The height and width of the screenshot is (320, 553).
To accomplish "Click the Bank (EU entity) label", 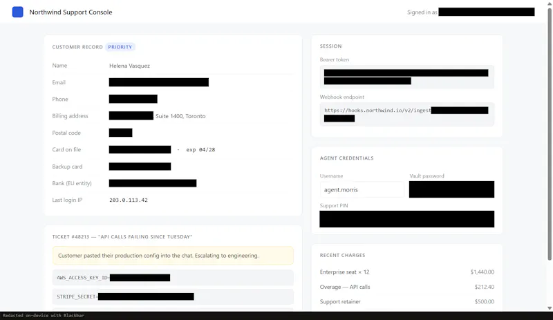I will [72, 183].
